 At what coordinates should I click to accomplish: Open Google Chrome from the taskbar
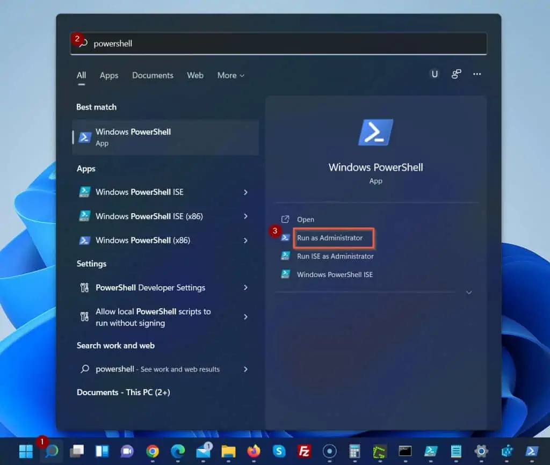click(x=153, y=451)
